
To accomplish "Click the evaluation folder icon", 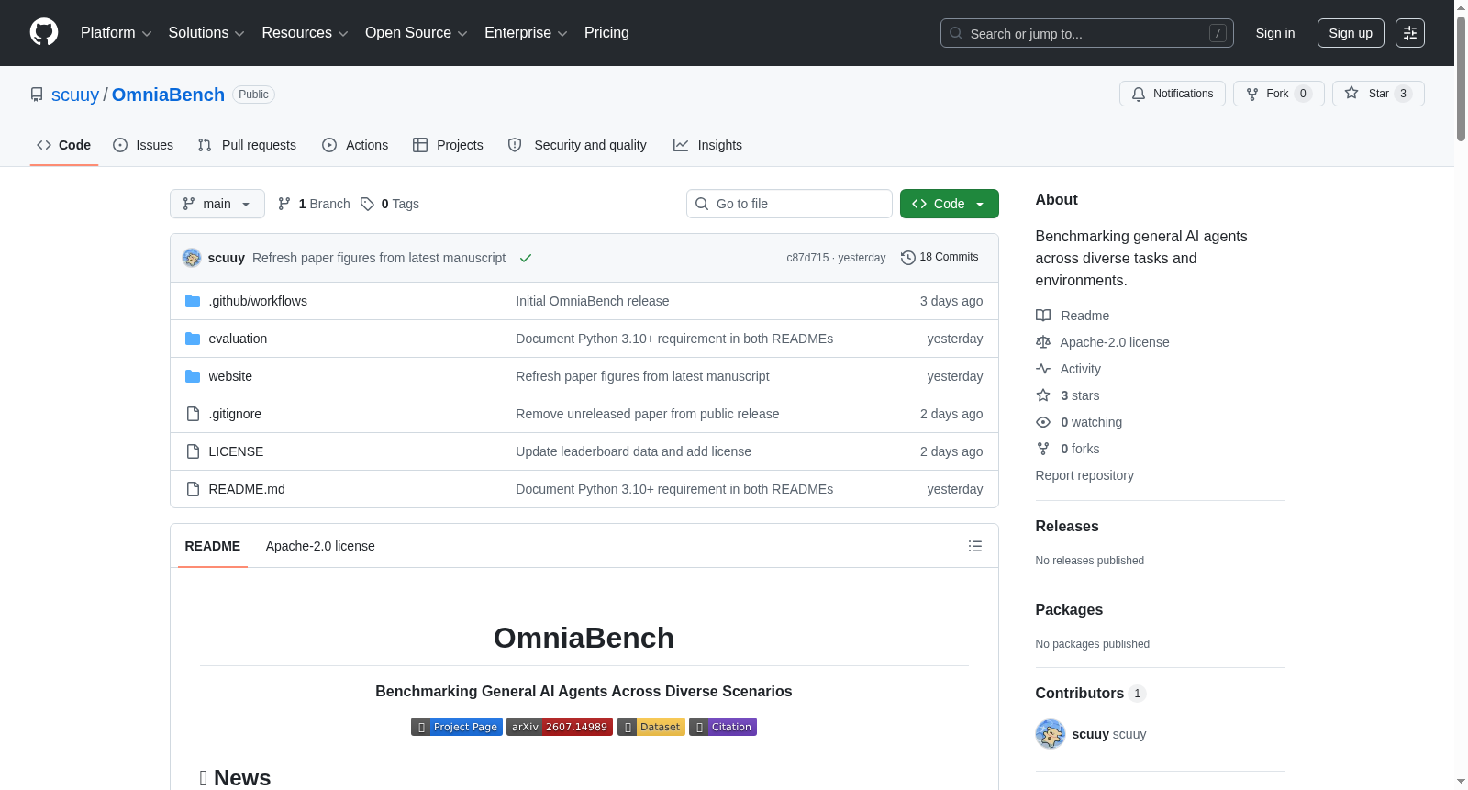I will pyautogui.click(x=193, y=339).
